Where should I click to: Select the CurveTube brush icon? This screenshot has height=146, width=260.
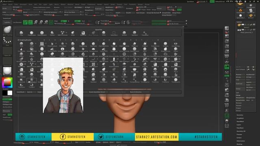click(x=114, y=49)
